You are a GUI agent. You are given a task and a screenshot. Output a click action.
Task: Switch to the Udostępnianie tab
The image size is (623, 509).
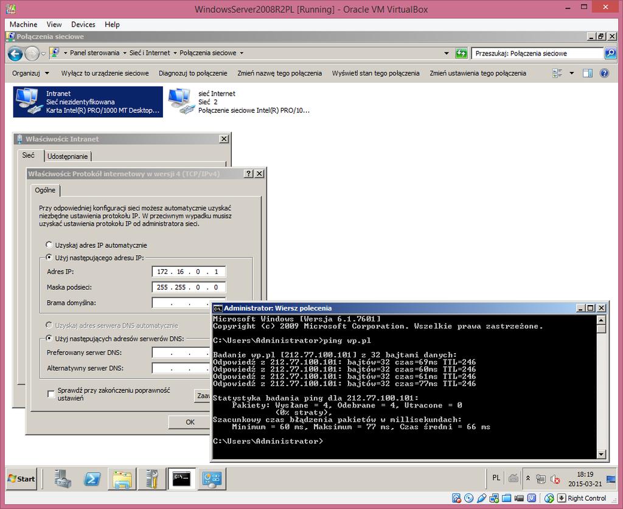[68, 156]
